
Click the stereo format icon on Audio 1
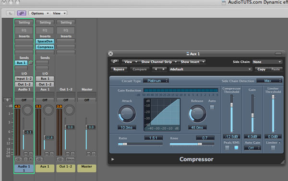[18, 159]
